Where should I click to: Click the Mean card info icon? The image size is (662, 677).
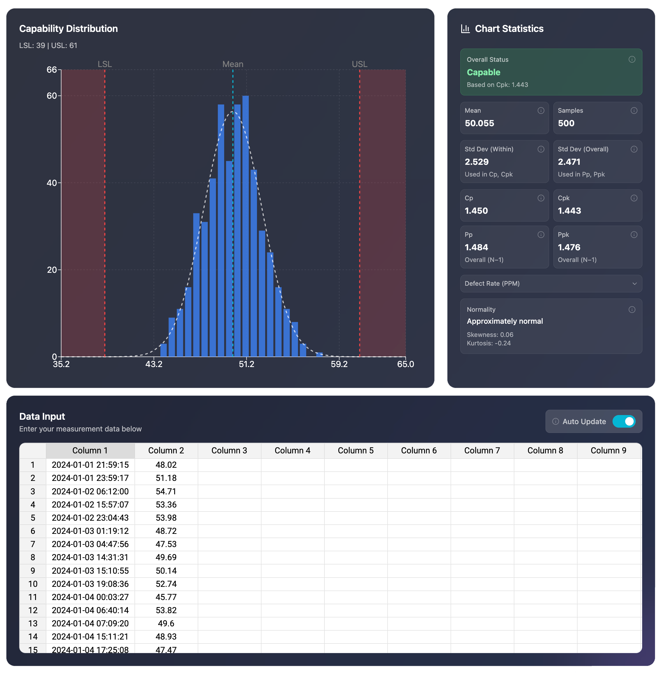(x=541, y=111)
